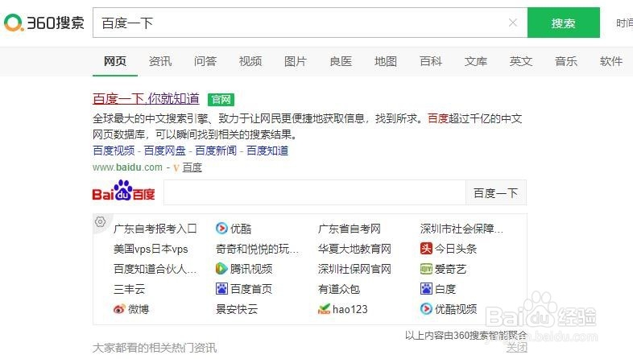Click 大家都看的相关热门资讯 heading

point(155,348)
